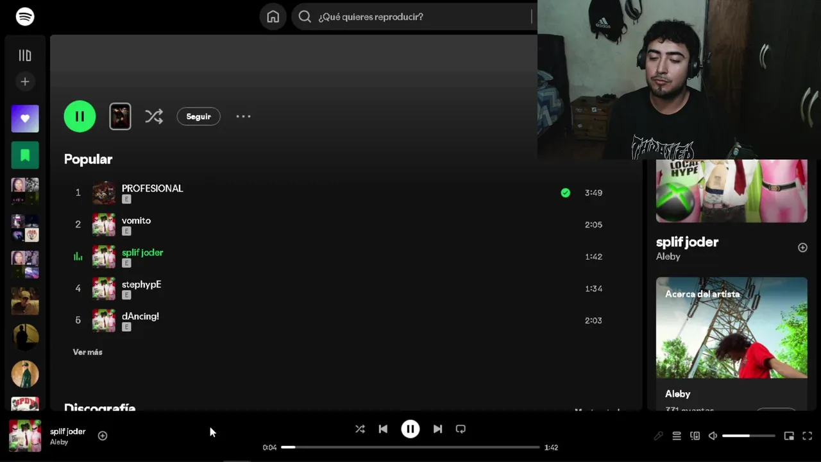
Task: Click the album preview next to play
Action: (x=120, y=116)
